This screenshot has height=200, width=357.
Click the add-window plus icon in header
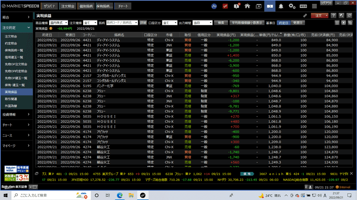coord(259,6)
